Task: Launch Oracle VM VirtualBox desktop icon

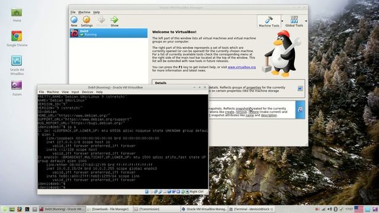Action: pos(17,65)
